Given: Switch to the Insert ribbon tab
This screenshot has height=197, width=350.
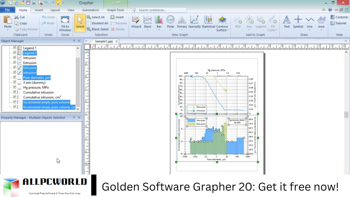Looking at the screenshot, I should click(x=39, y=10).
